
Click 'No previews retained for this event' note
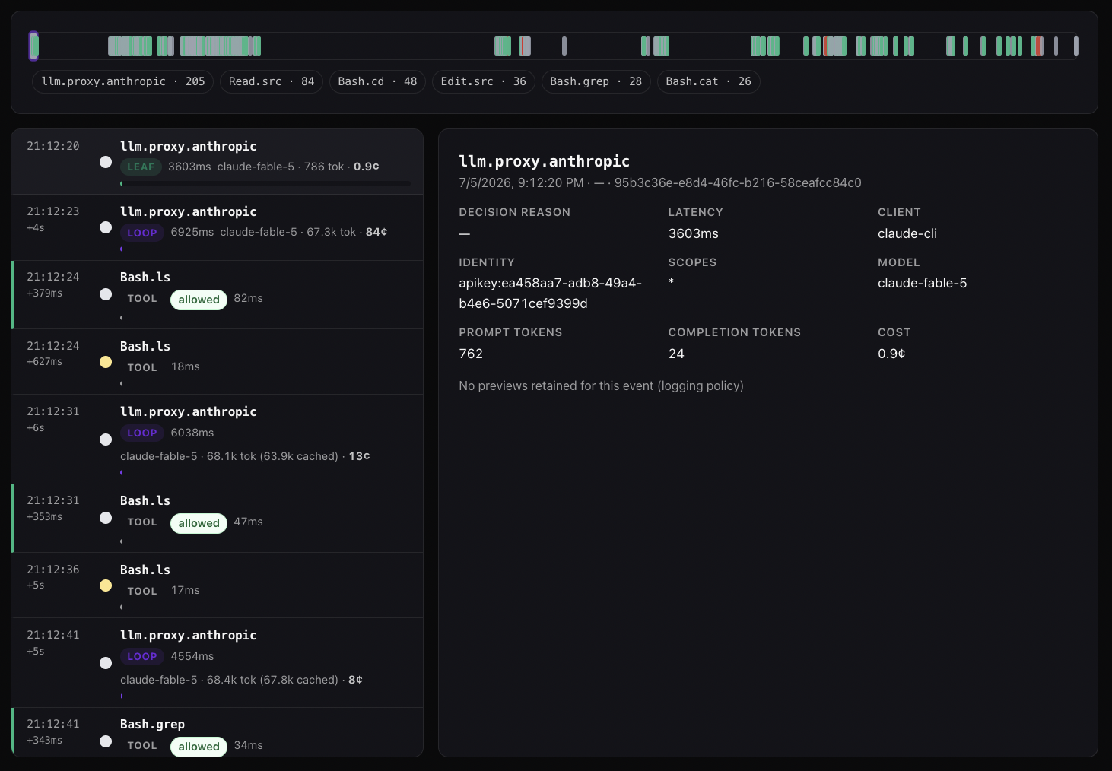(601, 386)
